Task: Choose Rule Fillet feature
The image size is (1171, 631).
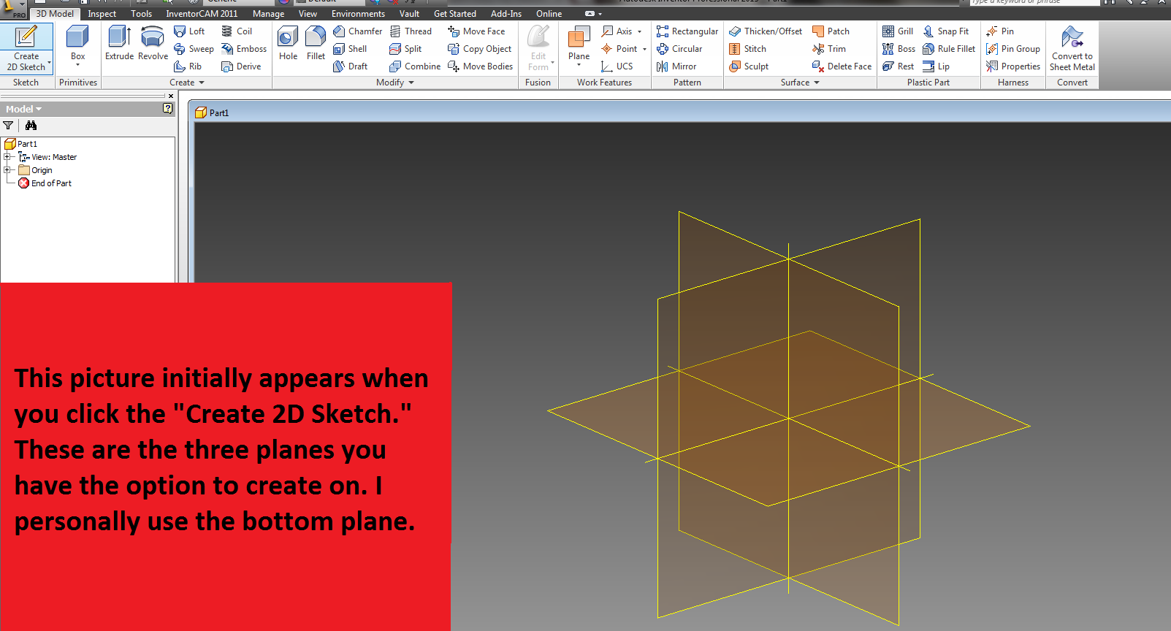Action: click(949, 49)
